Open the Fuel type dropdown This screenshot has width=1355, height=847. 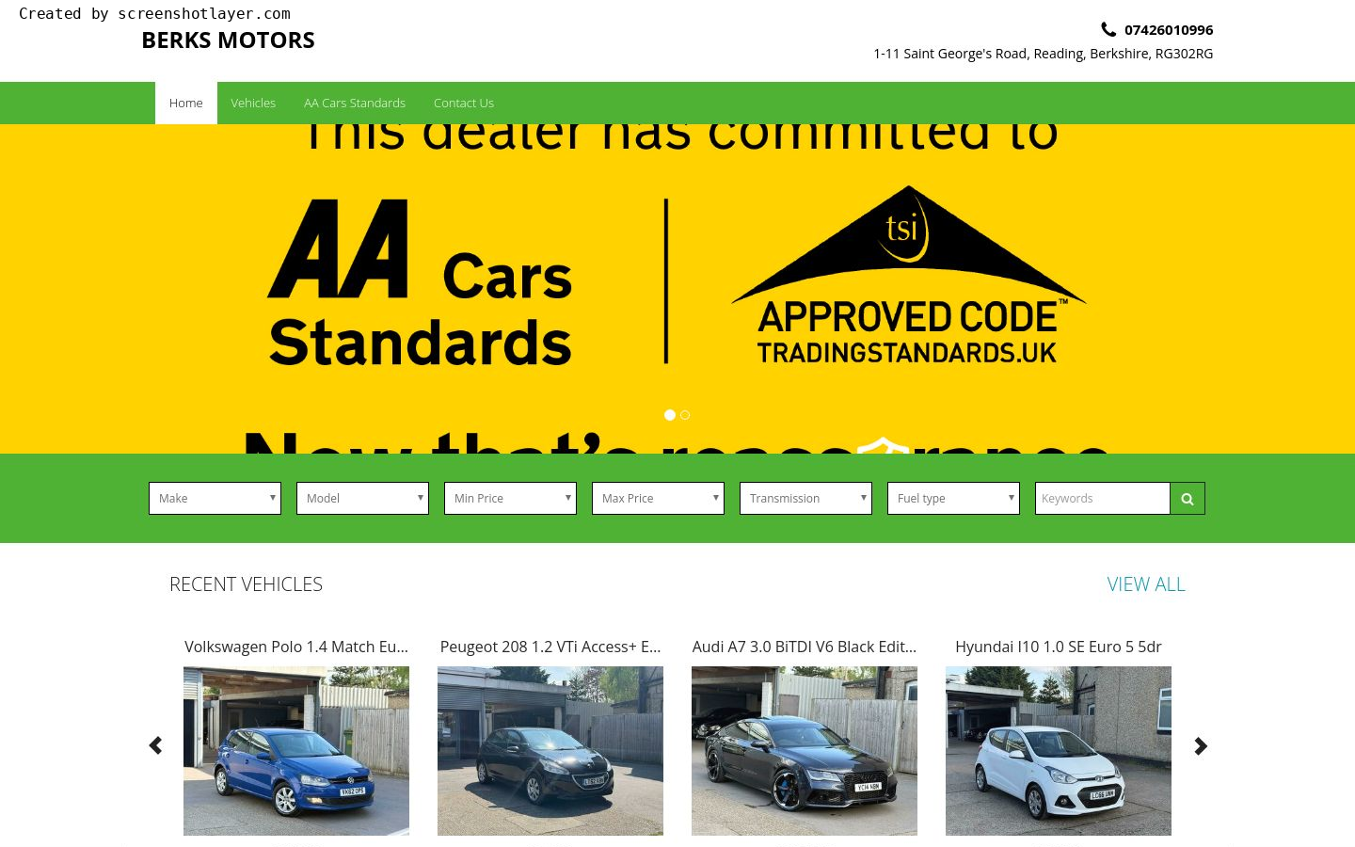click(x=953, y=499)
